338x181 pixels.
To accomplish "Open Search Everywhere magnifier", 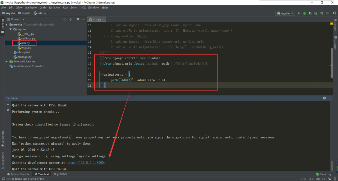I will tap(334, 13).
